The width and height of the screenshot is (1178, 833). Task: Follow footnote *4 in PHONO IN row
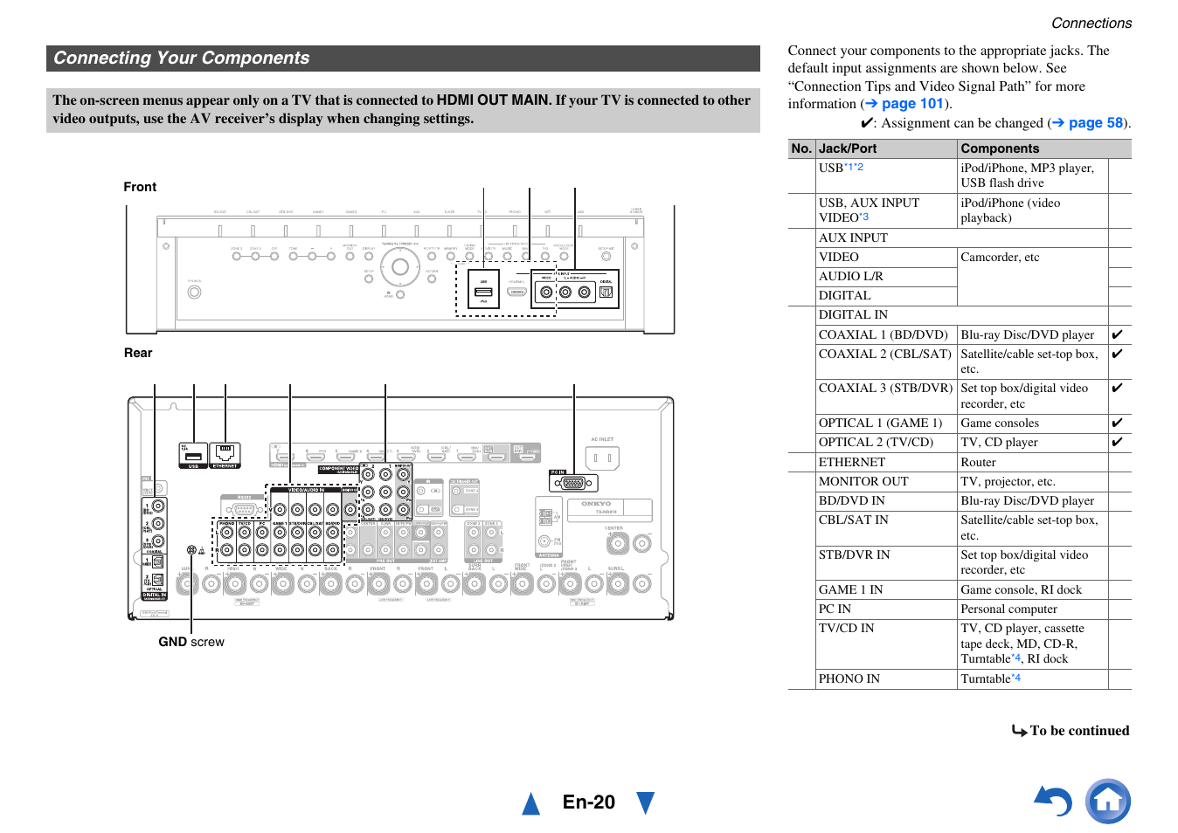pyautogui.click(x=1015, y=678)
